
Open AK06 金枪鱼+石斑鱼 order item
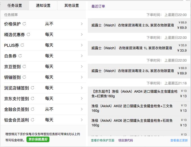pos(139,123)
